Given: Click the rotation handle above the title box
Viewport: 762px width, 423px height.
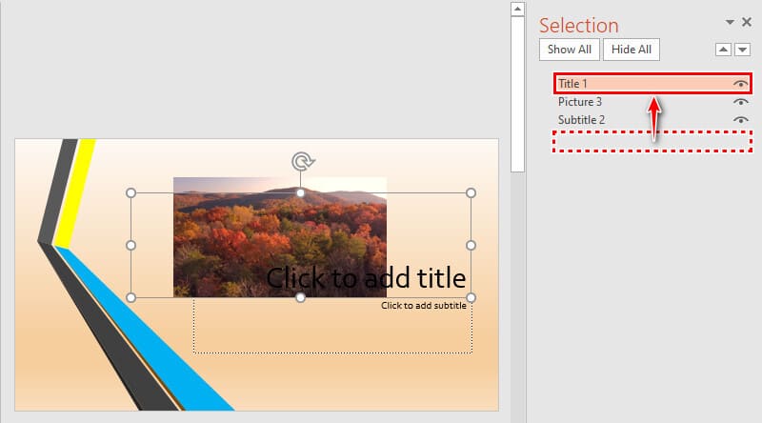Looking at the screenshot, I should point(302,161).
